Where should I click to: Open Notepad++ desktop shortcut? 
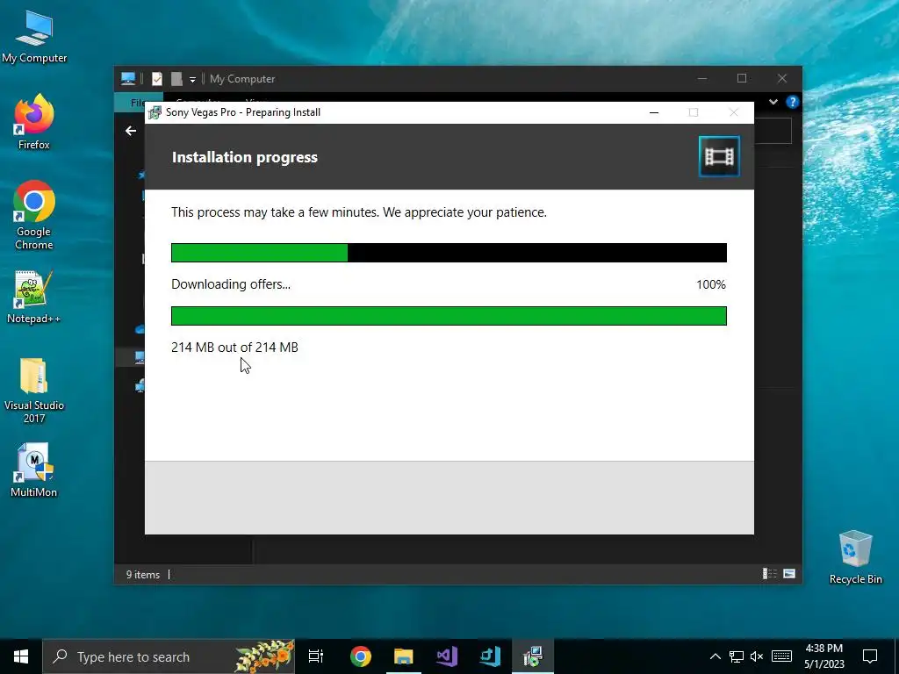(34, 297)
